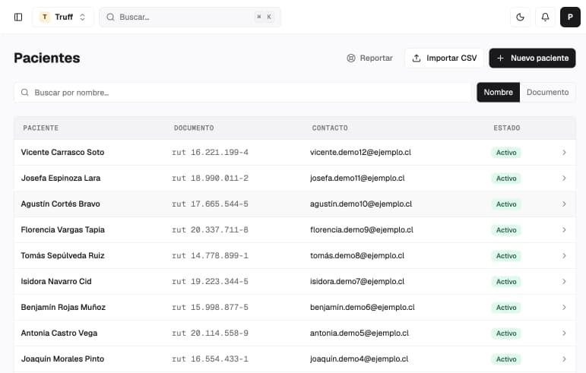586x373 pixels.
Task: Select the Documento search mode
Action: click(547, 92)
